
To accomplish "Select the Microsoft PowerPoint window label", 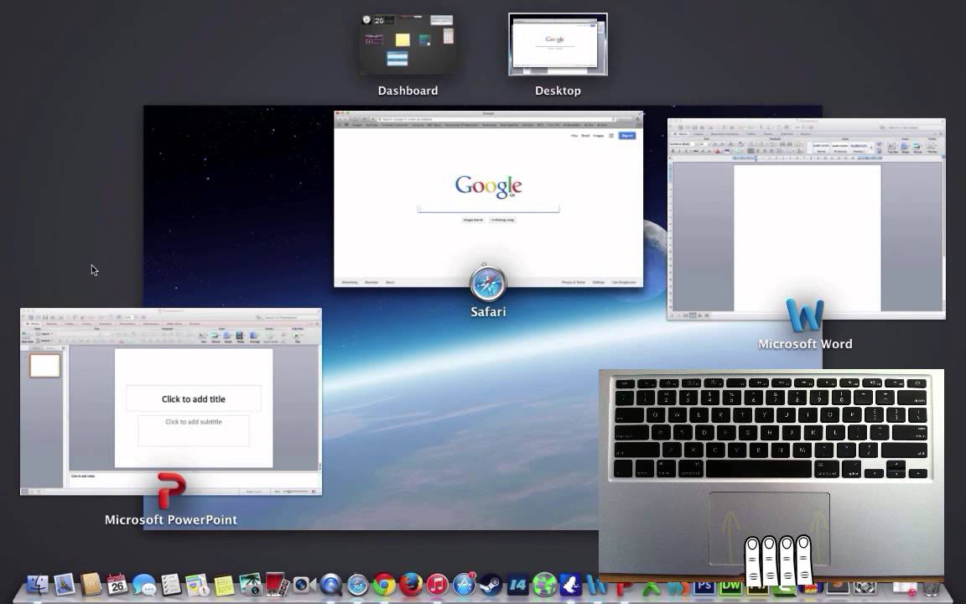I will point(171,519).
